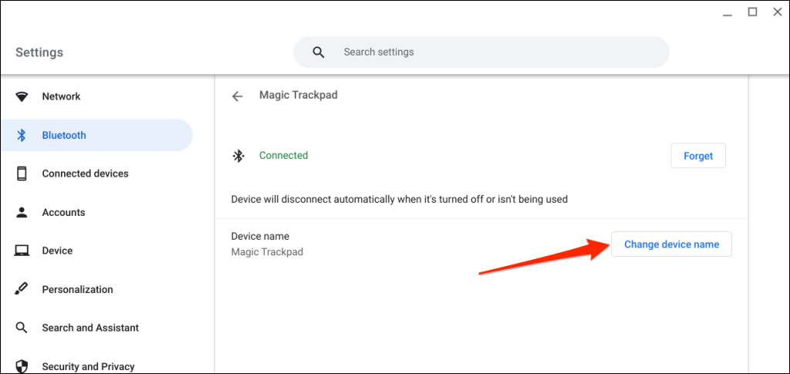Click the Settings heading
790x374 pixels.
point(39,52)
